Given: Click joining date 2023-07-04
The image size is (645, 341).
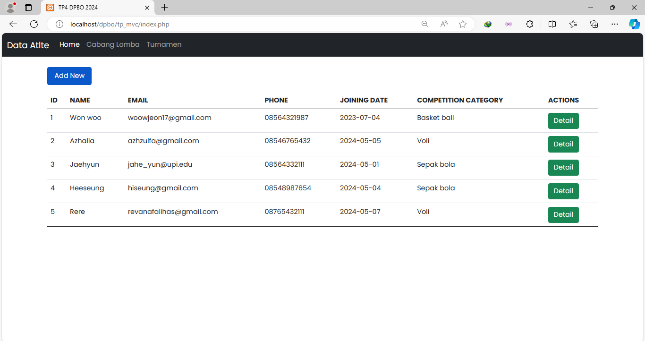Looking at the screenshot, I should 360,118.
